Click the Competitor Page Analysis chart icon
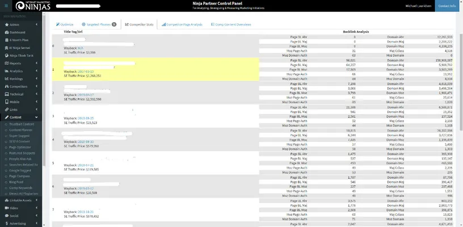Viewport: 463px width, 227px height. [164, 24]
